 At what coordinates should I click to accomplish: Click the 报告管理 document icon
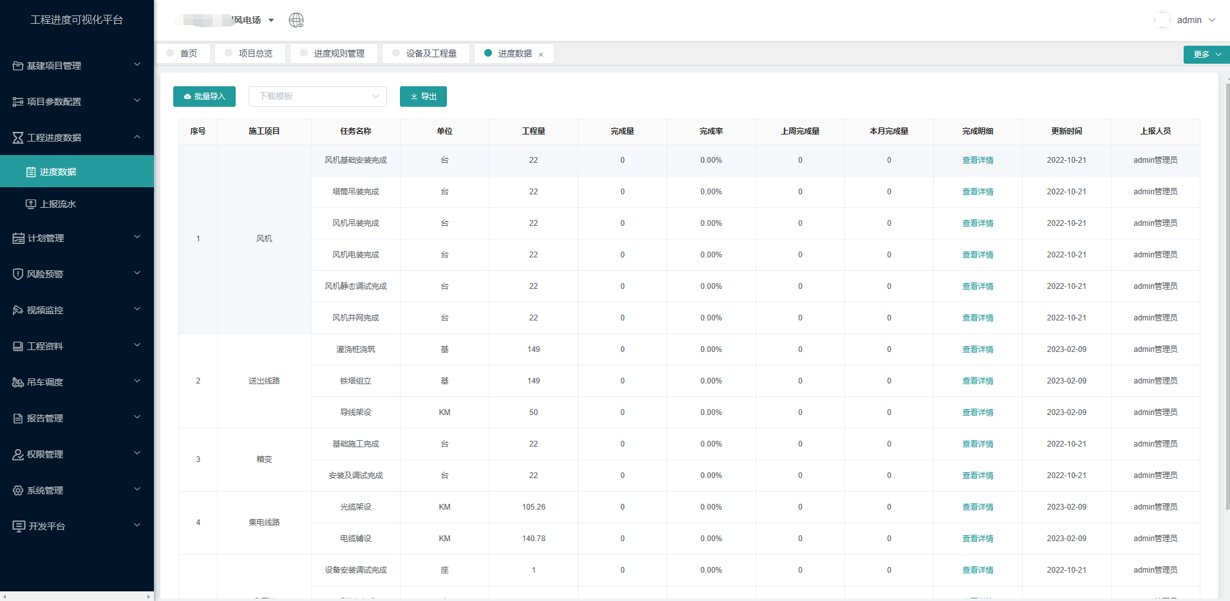pos(18,418)
